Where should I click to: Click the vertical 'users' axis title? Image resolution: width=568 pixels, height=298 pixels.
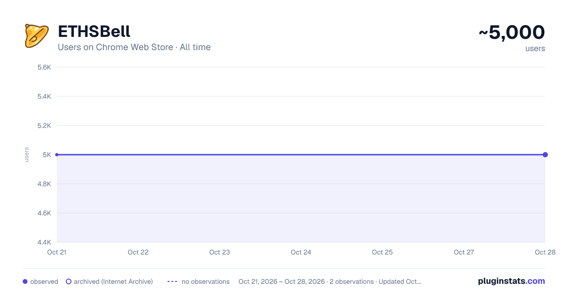point(27,155)
